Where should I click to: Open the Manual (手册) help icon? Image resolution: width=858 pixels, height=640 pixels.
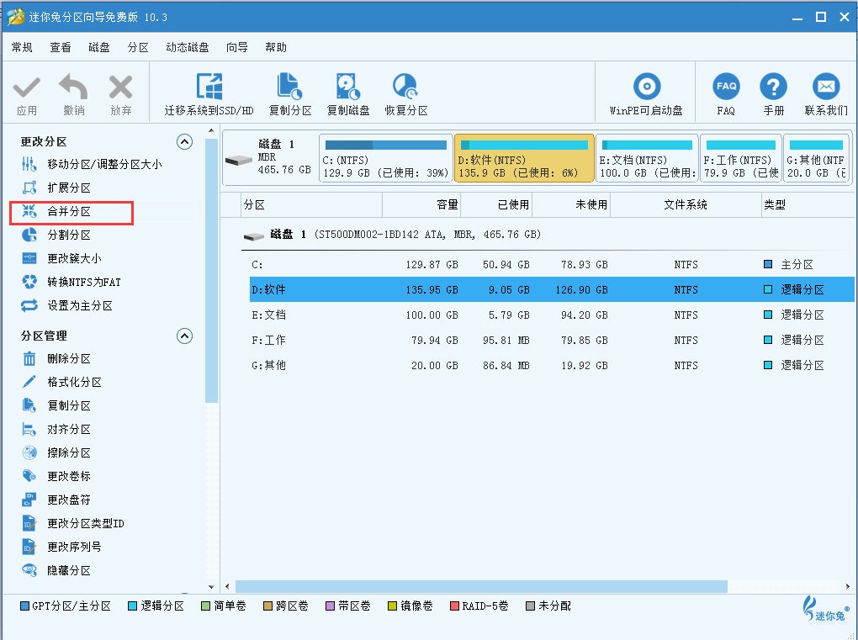pyautogui.click(x=773, y=87)
